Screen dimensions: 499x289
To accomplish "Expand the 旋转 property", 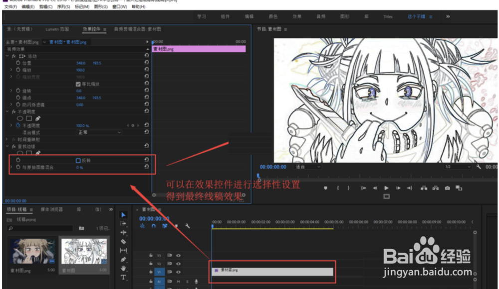I will pos(11,91).
